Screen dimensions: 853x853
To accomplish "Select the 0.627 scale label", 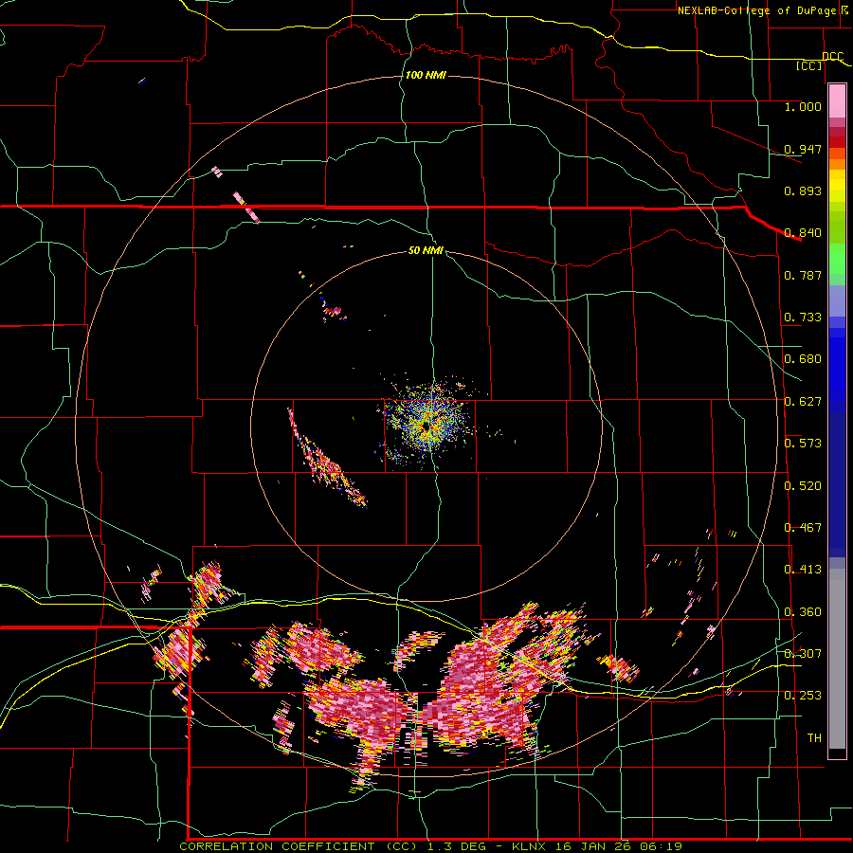I will pos(803,402).
